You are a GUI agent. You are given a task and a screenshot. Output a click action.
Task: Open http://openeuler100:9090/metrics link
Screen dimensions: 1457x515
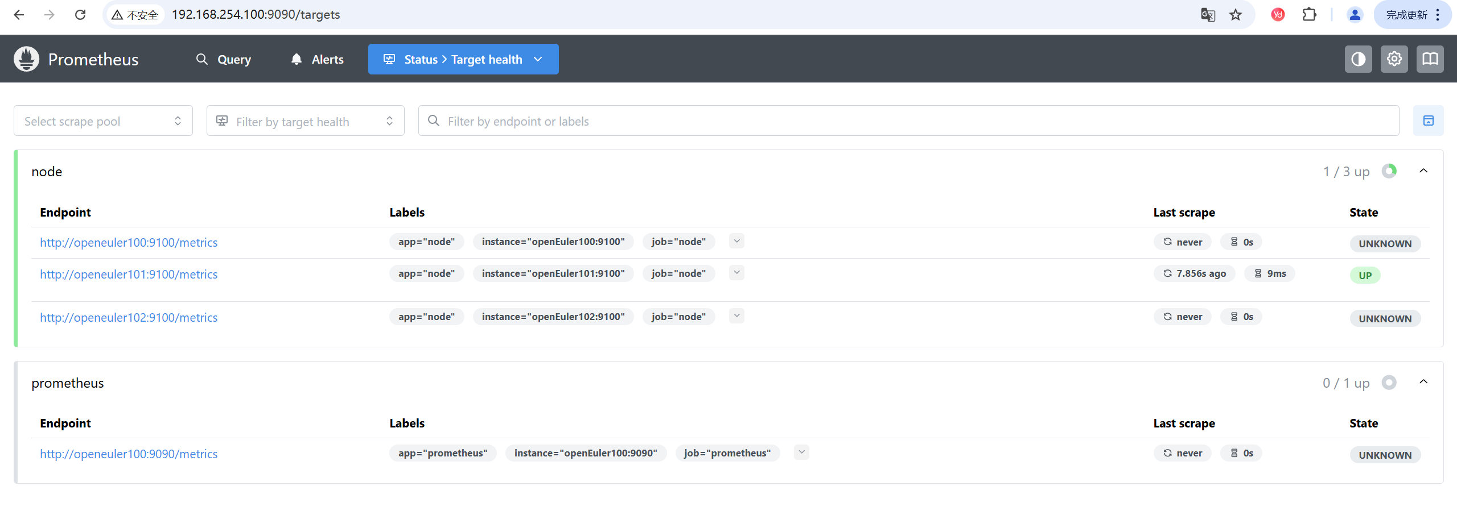tap(129, 454)
